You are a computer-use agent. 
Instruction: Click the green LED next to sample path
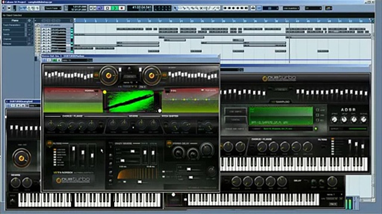click(x=316, y=129)
